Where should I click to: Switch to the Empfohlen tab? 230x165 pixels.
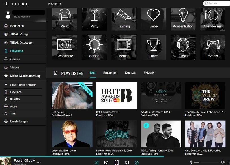[x=110, y=72]
